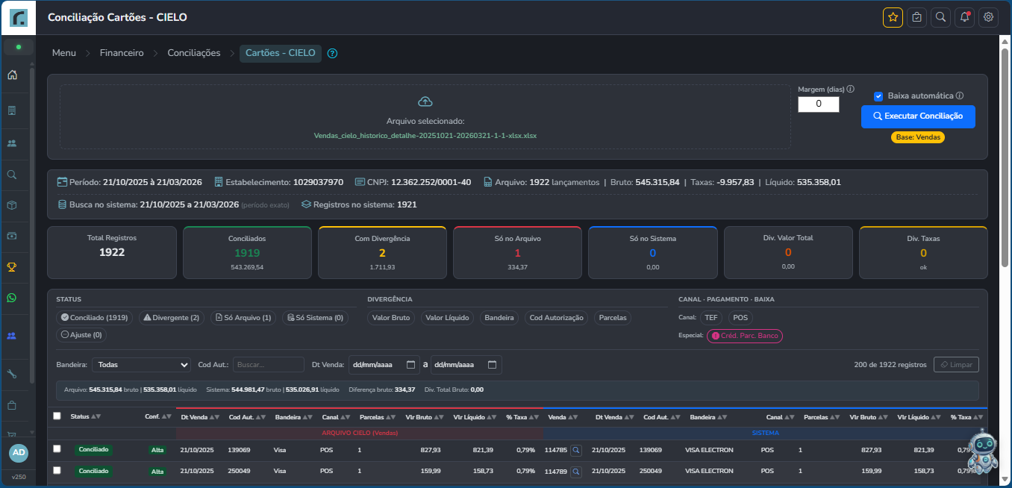Viewport: 1012px width, 488px height.
Task: Open calendar picker of first Dt Venda date
Action: click(411, 365)
